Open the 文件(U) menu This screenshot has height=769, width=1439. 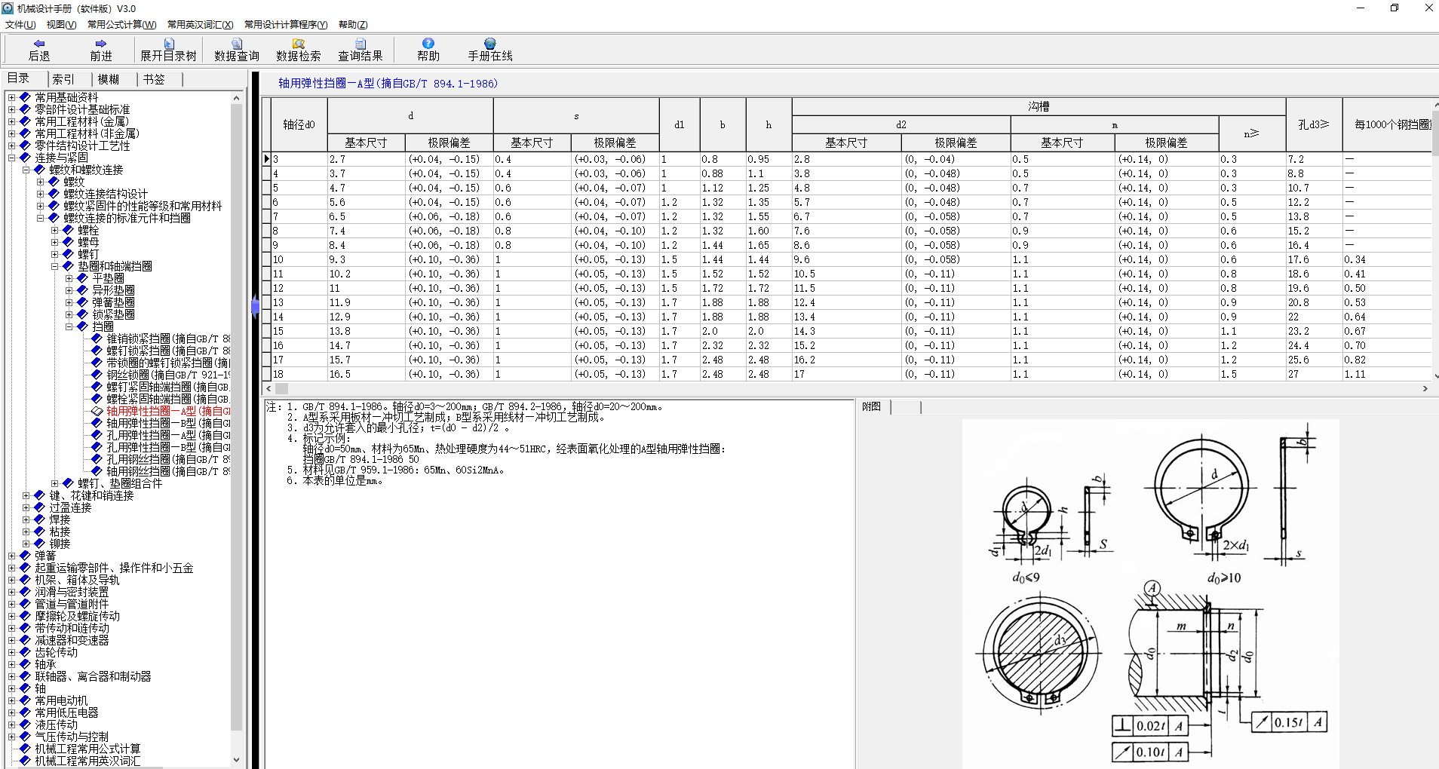20,24
